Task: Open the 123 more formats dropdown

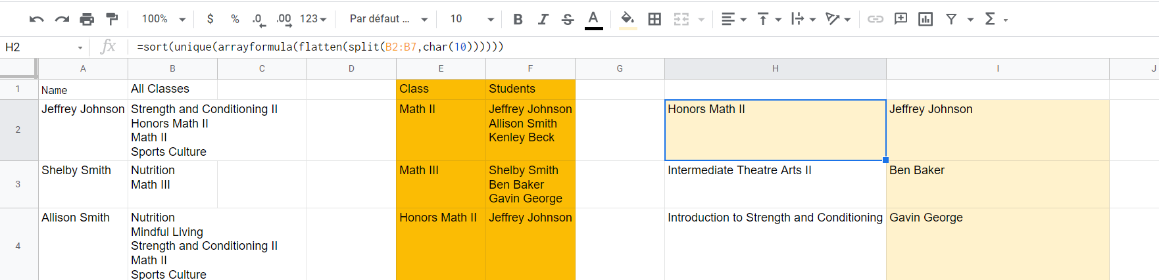Action: [x=313, y=19]
